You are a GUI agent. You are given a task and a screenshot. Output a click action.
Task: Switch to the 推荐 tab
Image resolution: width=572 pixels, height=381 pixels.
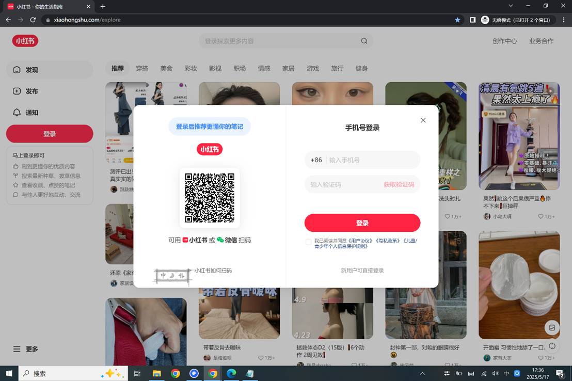[118, 68]
